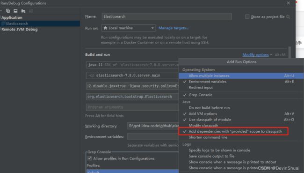The image size is (304, 173).
Task: Copy the selected run configuration
Action: [x=8, y=11]
